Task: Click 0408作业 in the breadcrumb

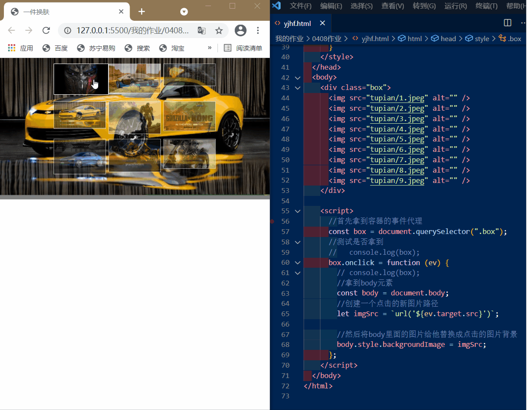Action: (327, 38)
